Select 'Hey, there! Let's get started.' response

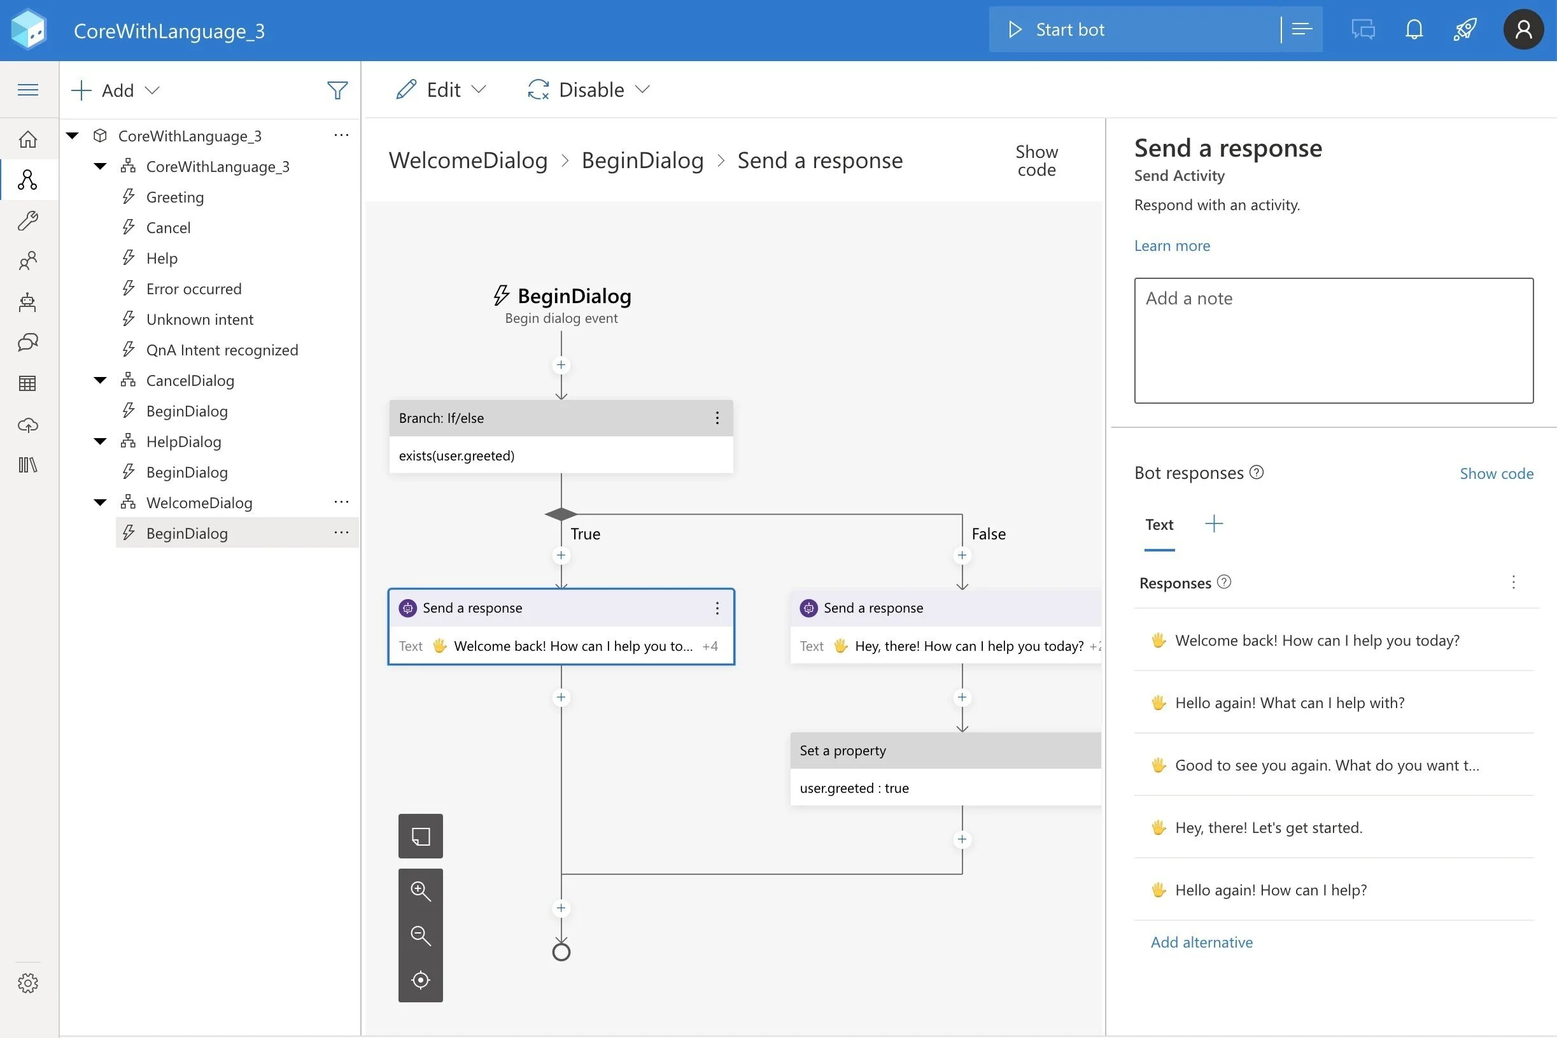click(x=1334, y=827)
